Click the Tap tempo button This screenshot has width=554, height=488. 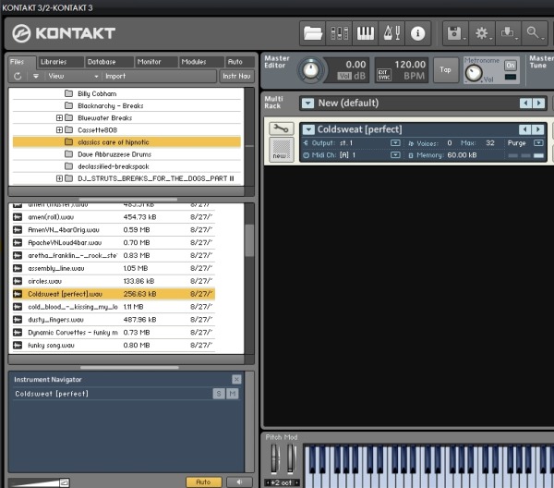(445, 70)
